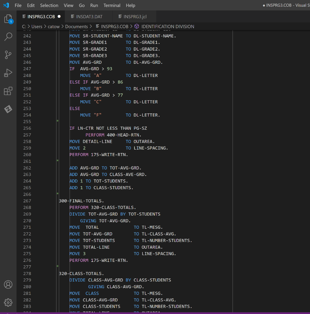310x314 pixels.
Task: Open the Run and Debug view
Action: (x=8, y=73)
